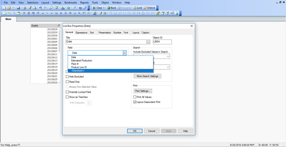Pick Plant # from the Field list

(110, 64)
